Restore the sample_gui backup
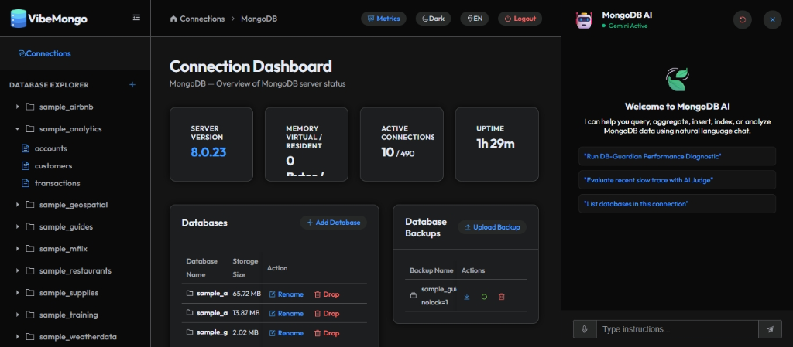Image resolution: width=793 pixels, height=347 pixels. tap(484, 297)
